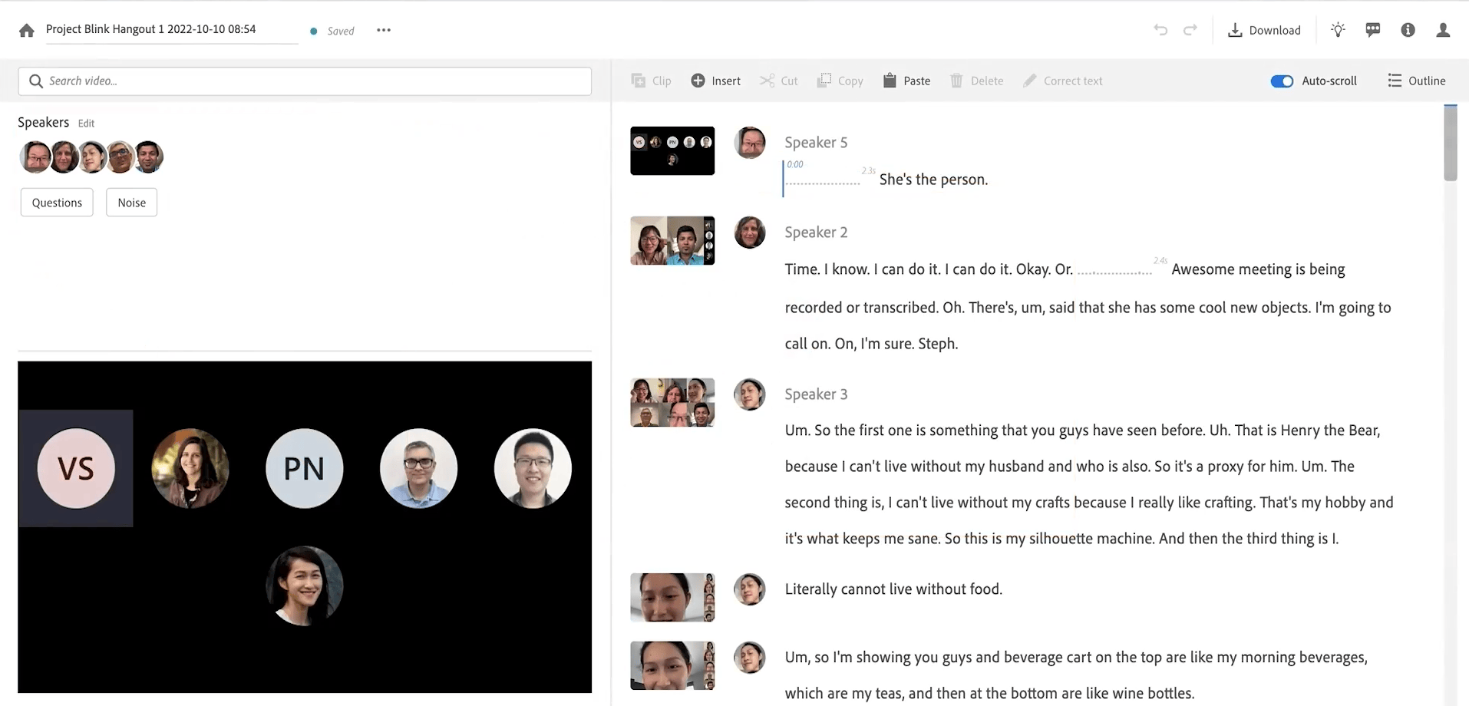Open the user account icon

(x=1443, y=30)
